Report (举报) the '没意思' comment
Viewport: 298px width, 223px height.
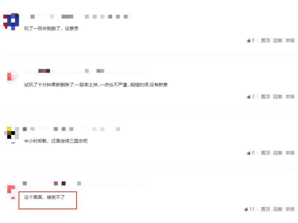(x=290, y=41)
